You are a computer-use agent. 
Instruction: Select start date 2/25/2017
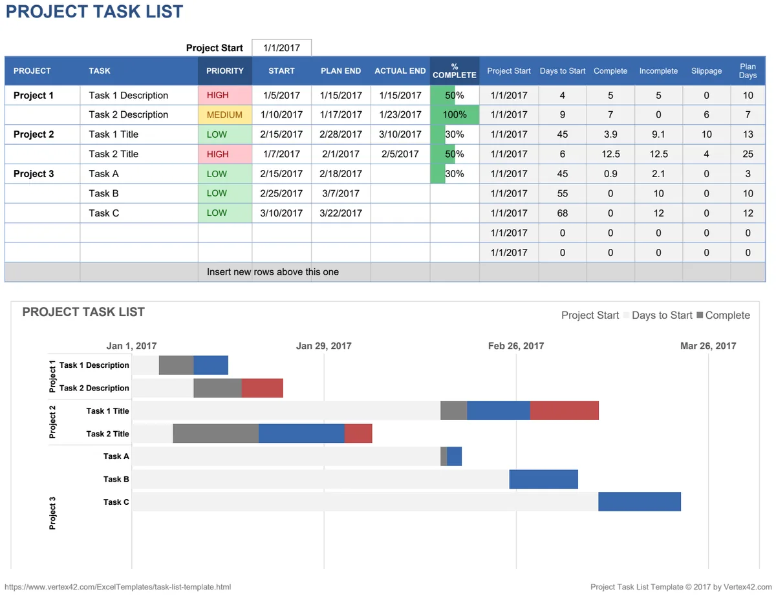281,193
